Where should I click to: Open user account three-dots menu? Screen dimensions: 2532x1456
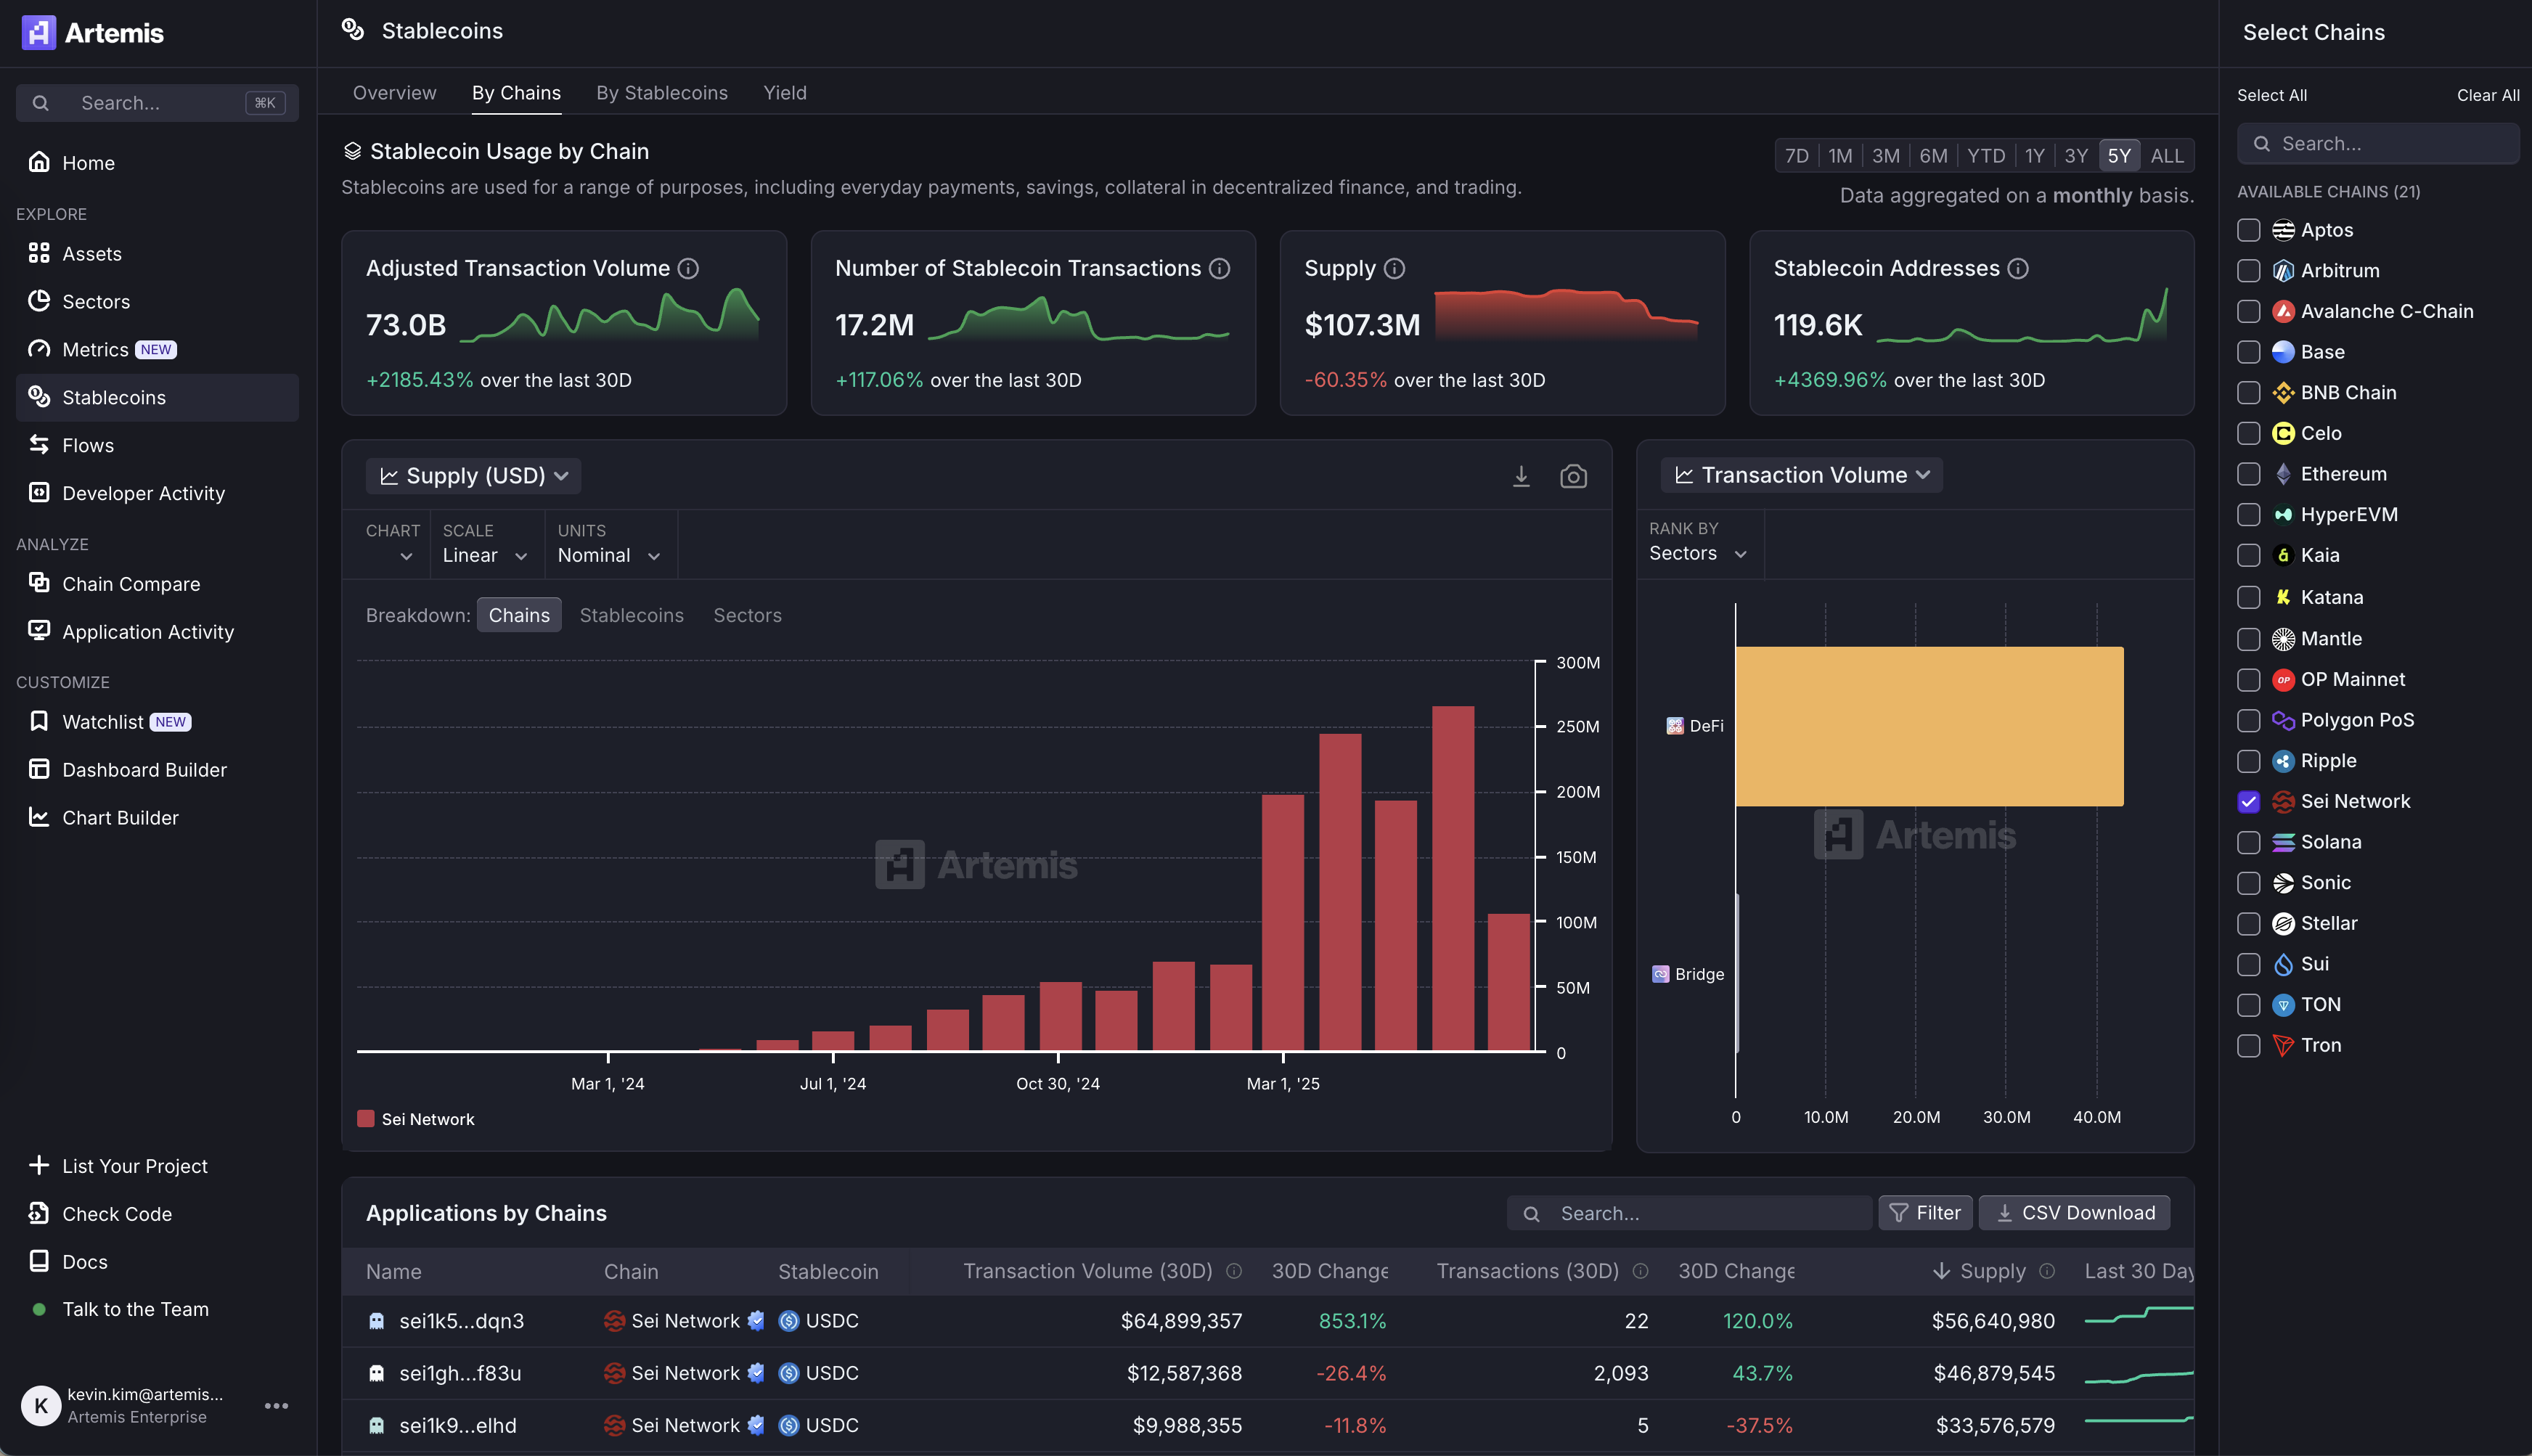(x=276, y=1406)
